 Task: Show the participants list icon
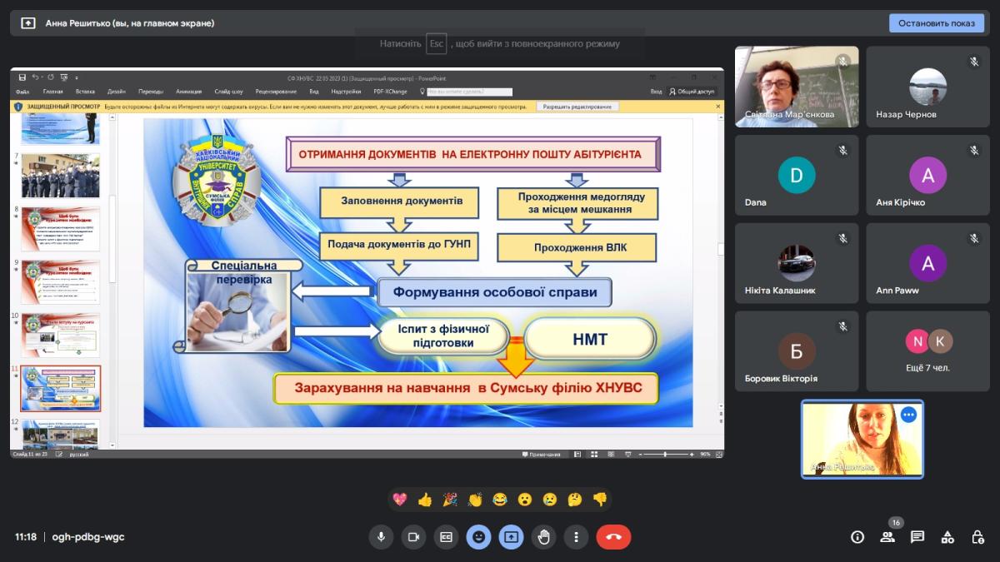click(887, 537)
